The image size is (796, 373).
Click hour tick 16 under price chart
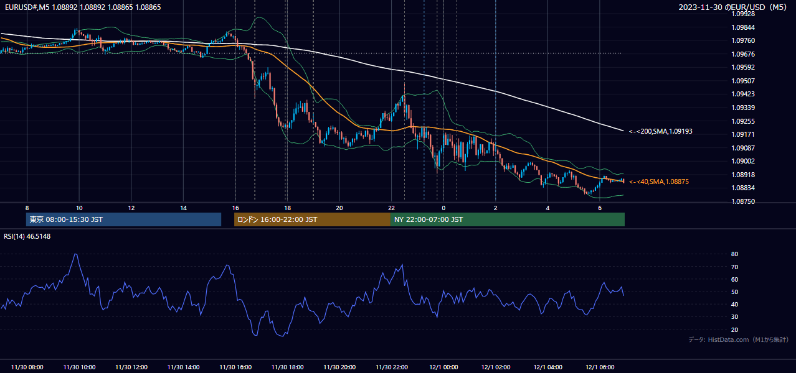pos(235,208)
